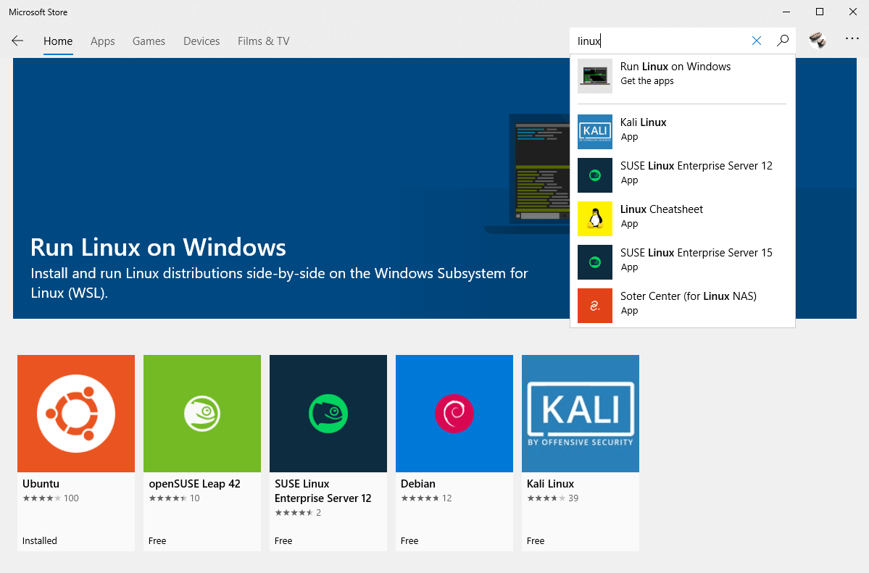This screenshot has height=573, width=869.
Task: Select SUSE Enterprise Server 15 suggestion icon
Action: tap(594, 262)
